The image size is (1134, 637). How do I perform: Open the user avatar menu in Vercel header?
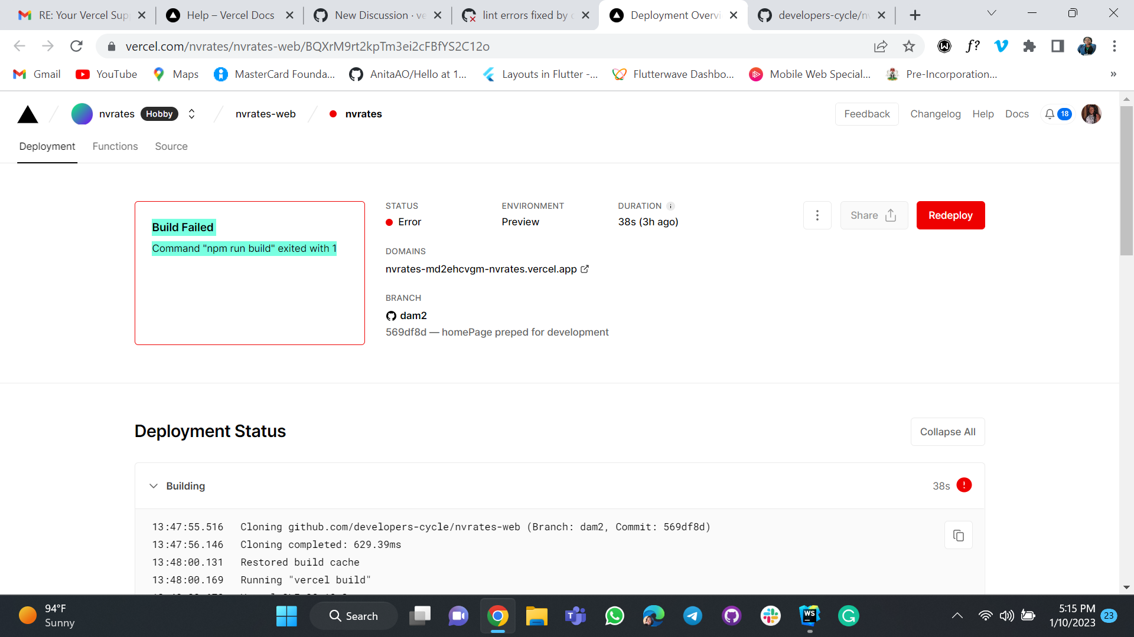tap(1091, 114)
